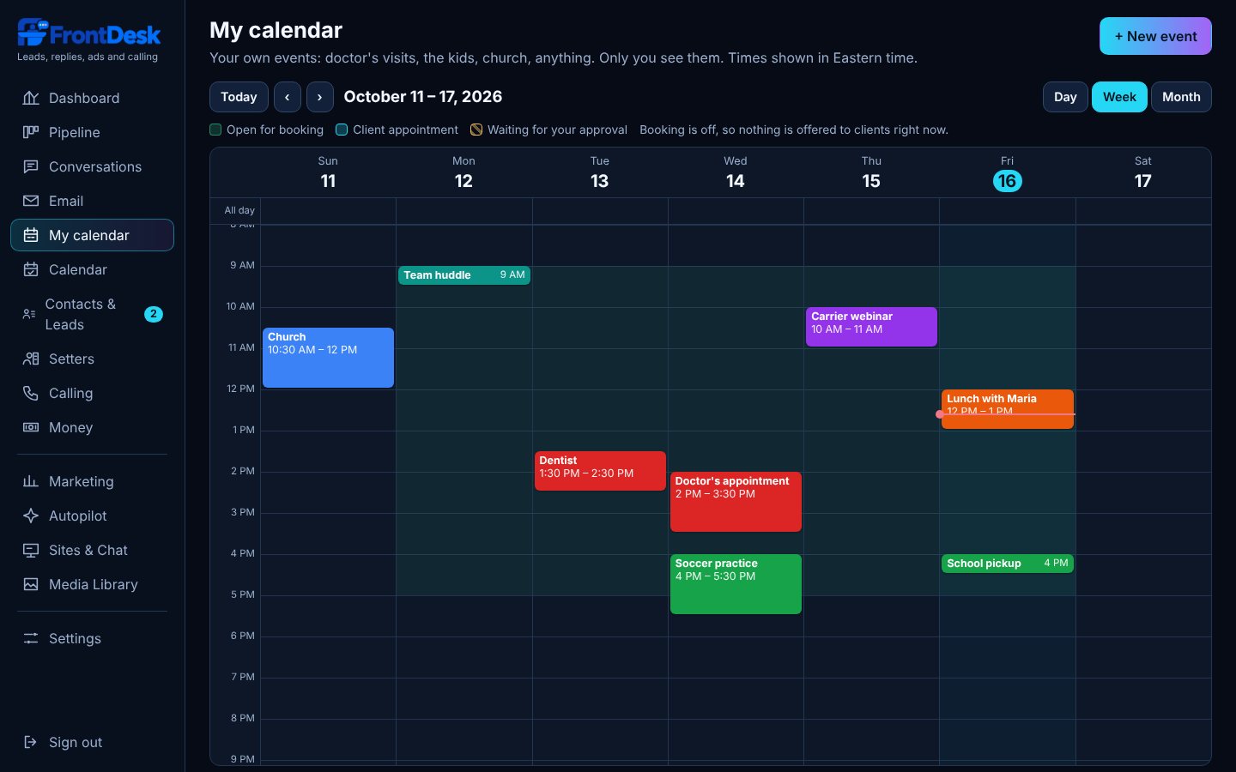Open the Team huddle event

point(464,275)
